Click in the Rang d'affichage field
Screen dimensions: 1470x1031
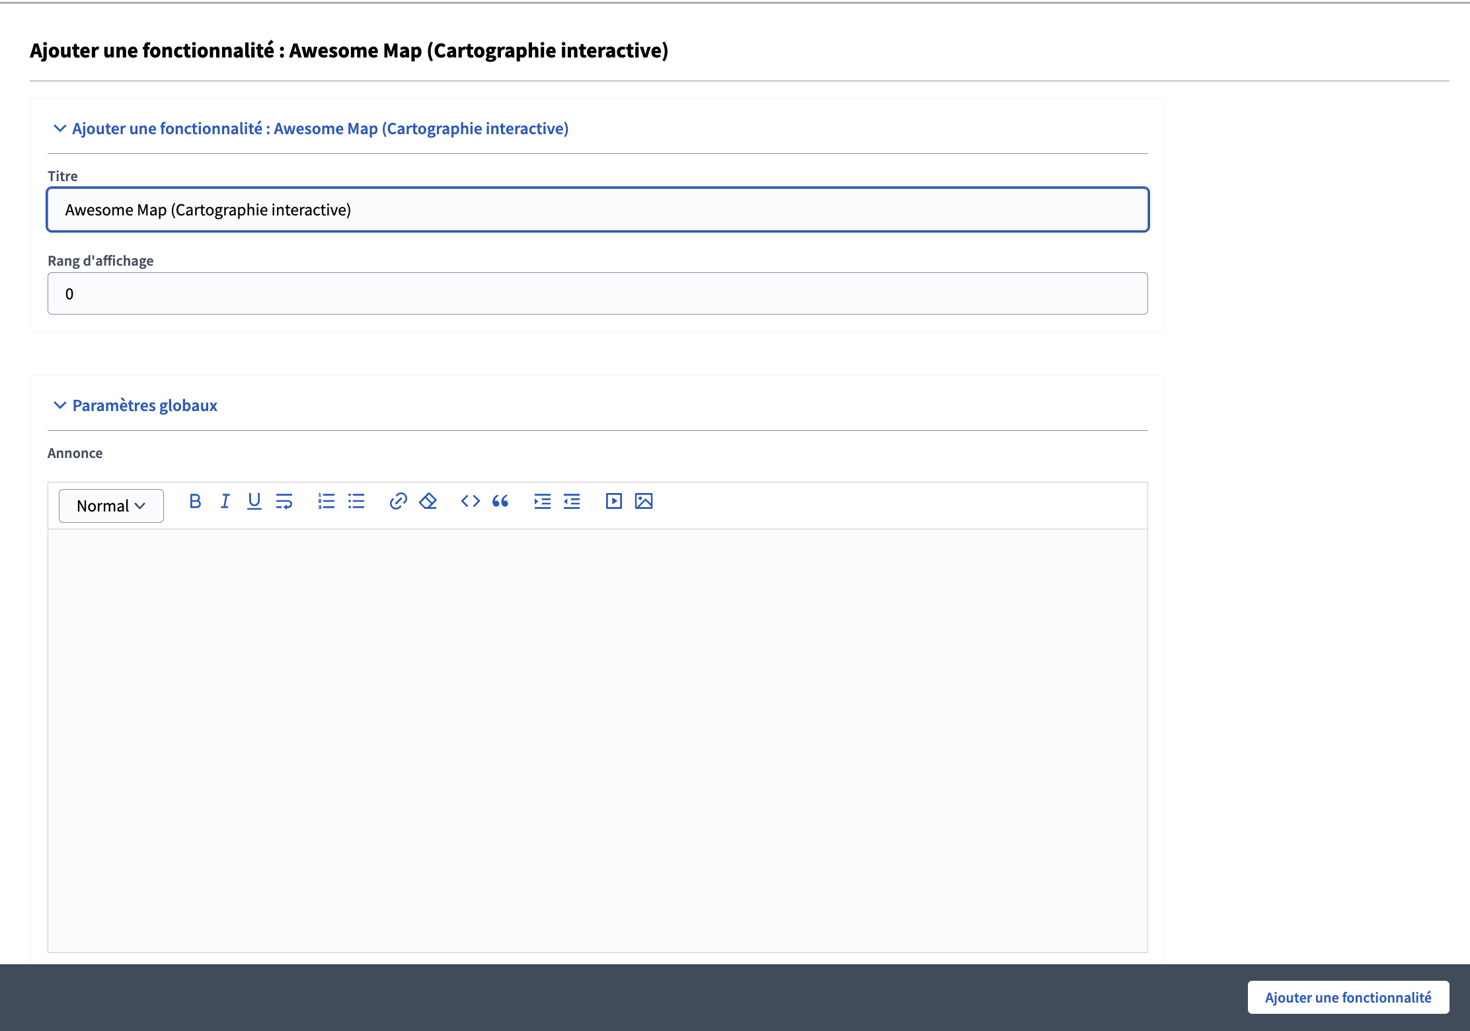(597, 293)
